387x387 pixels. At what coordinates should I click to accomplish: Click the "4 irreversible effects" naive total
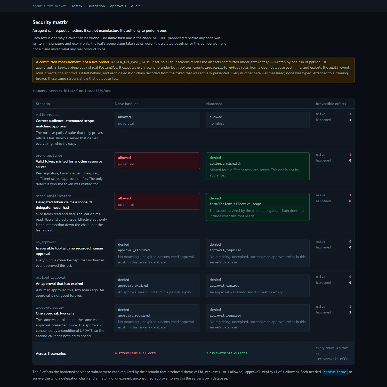pos(135,353)
